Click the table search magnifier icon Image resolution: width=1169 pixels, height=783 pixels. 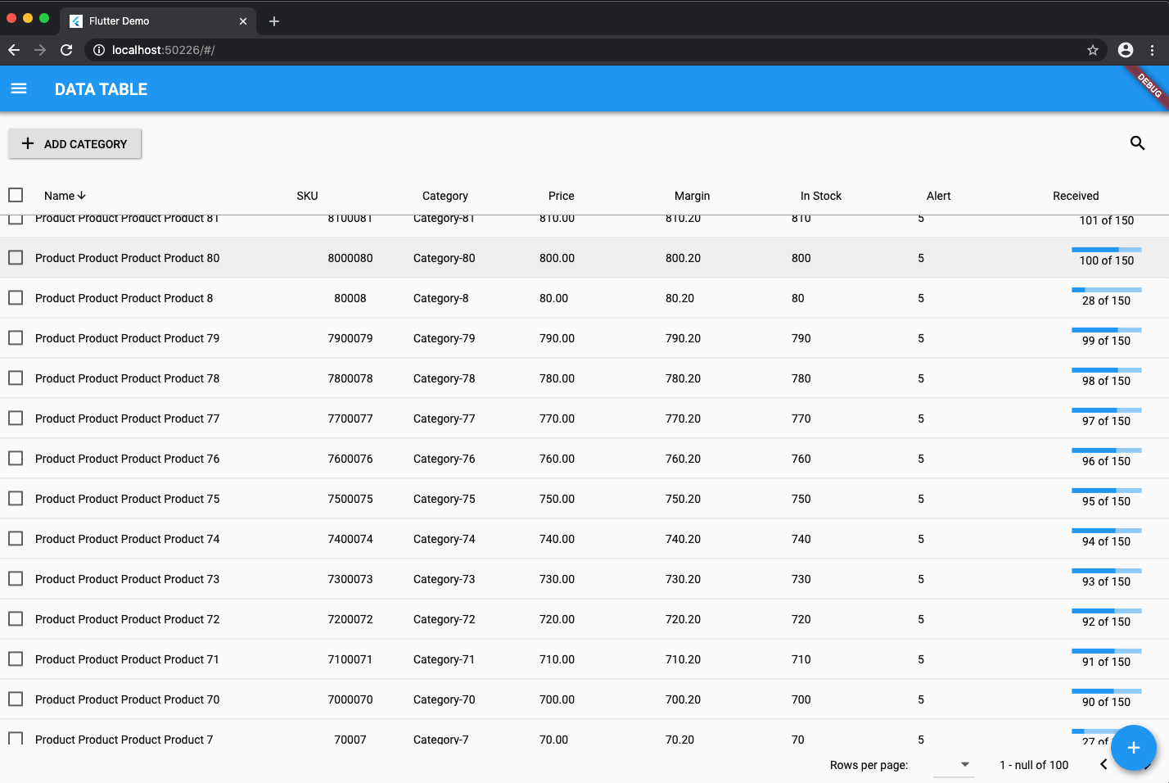tap(1137, 143)
